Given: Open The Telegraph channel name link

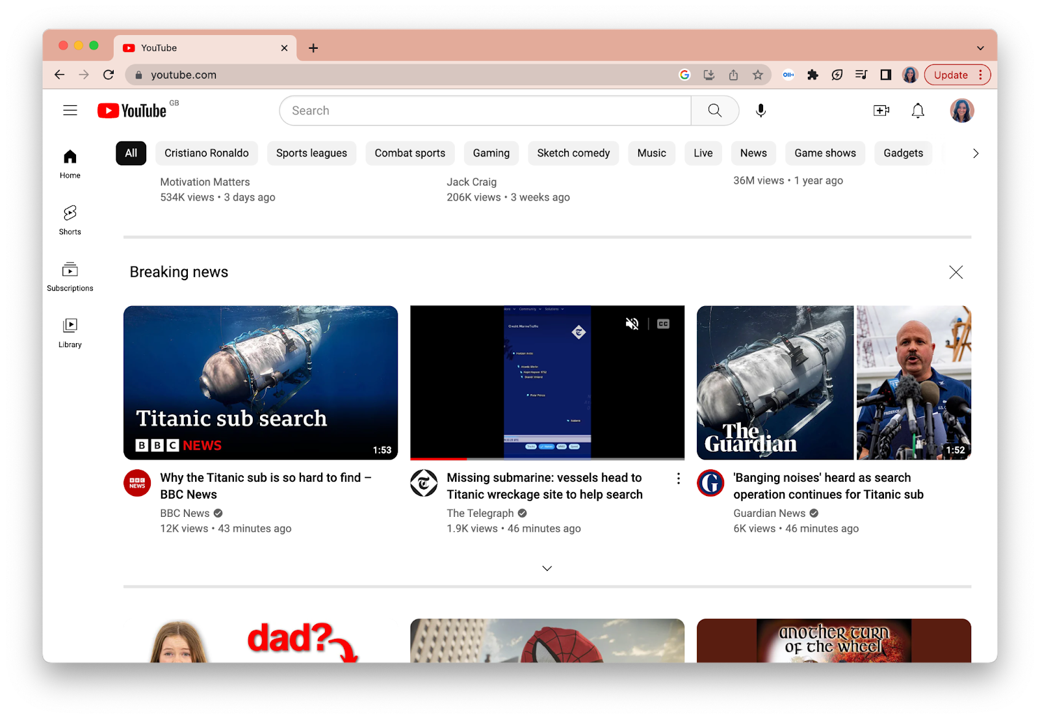Looking at the screenshot, I should click(x=480, y=514).
